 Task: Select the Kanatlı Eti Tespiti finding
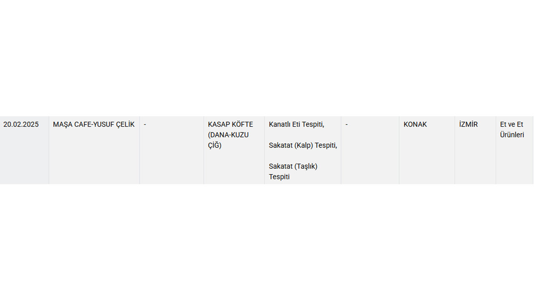click(x=296, y=124)
